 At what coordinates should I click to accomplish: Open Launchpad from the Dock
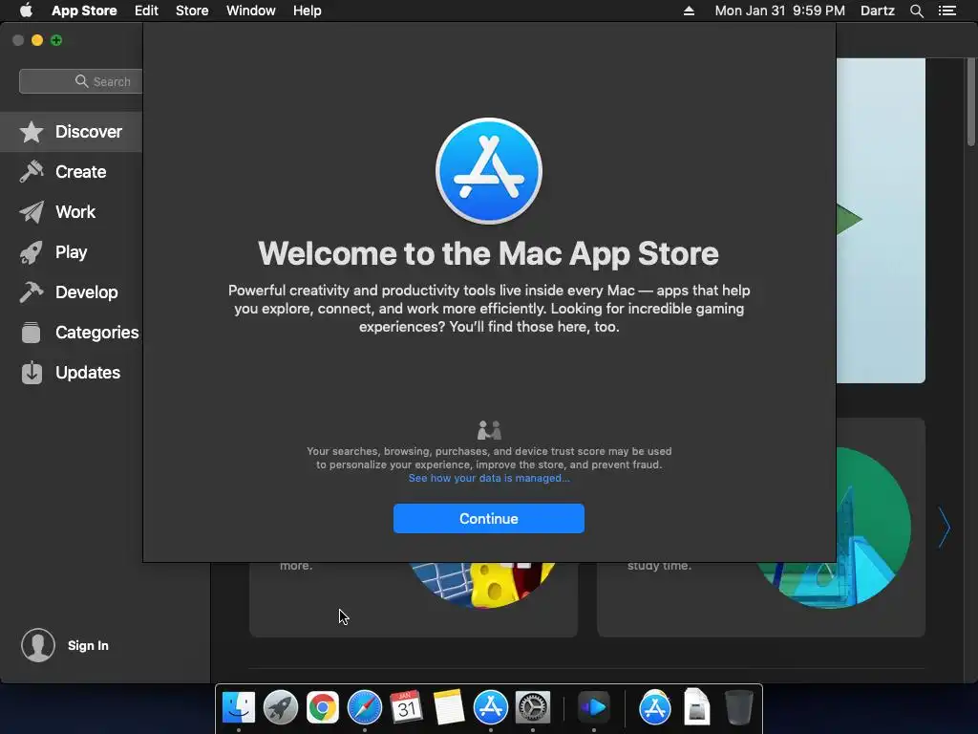point(281,707)
